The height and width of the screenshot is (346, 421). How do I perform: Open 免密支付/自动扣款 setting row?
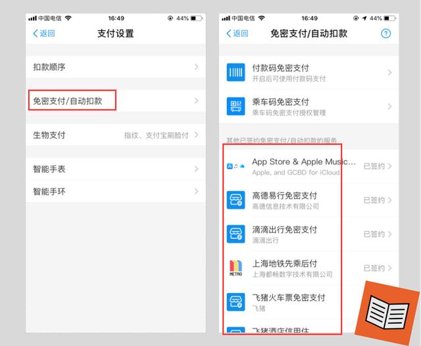click(116, 100)
